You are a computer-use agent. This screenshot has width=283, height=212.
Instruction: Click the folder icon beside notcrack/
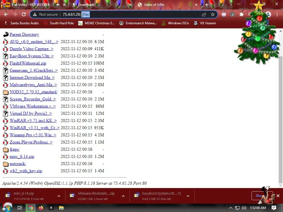tap(6, 164)
